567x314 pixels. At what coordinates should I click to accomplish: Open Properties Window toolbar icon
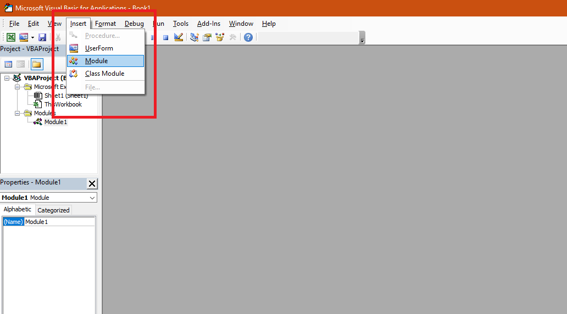click(x=207, y=37)
